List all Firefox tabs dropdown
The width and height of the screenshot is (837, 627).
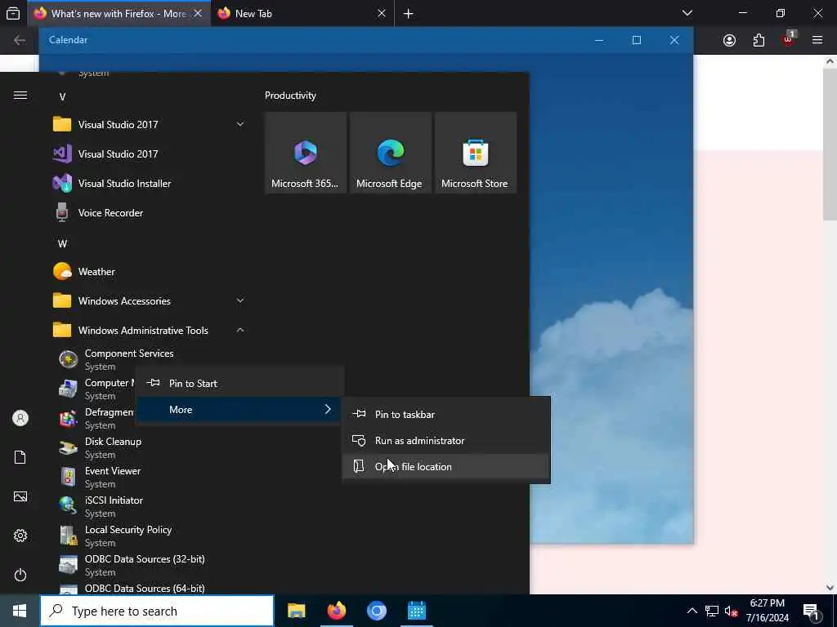(x=687, y=13)
